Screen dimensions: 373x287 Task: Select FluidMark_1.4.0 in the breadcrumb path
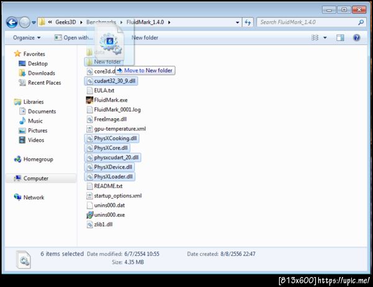pyautogui.click(x=145, y=22)
